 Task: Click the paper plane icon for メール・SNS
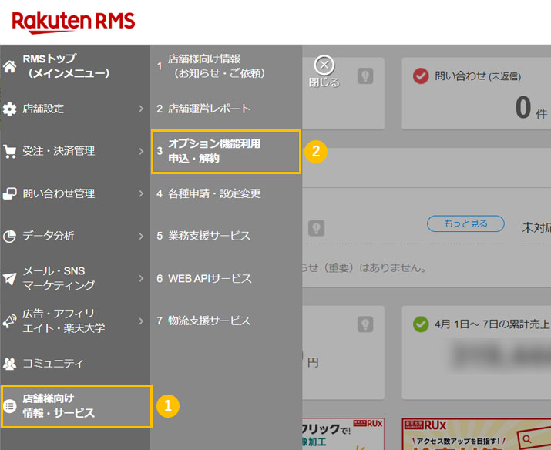coord(10,278)
